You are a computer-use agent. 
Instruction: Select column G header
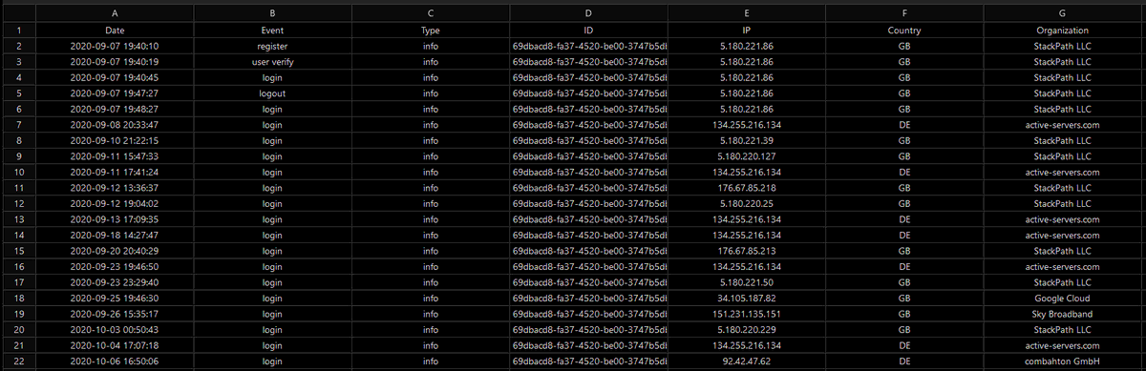point(1062,14)
